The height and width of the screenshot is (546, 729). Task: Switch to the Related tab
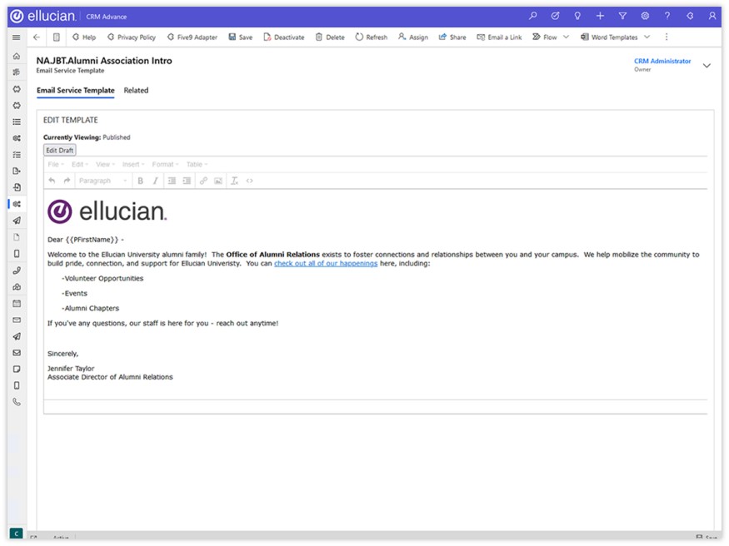[136, 91]
